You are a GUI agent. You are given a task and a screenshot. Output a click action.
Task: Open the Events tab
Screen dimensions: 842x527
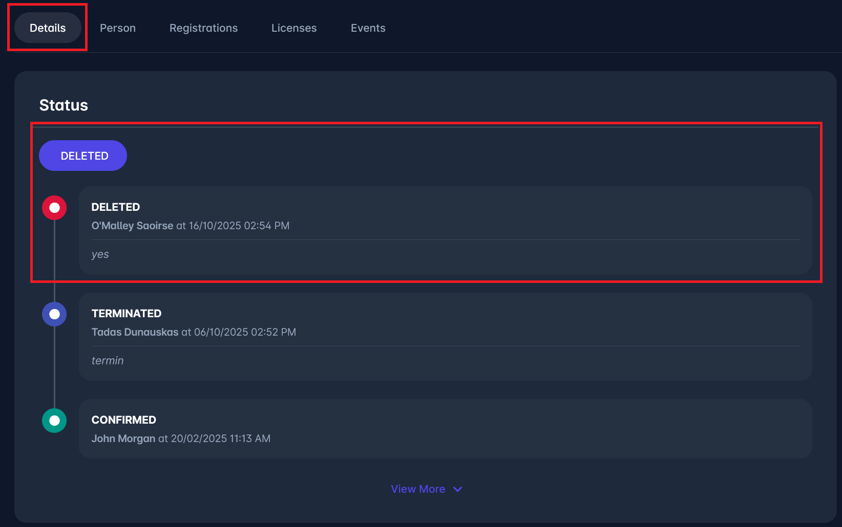[x=368, y=28]
